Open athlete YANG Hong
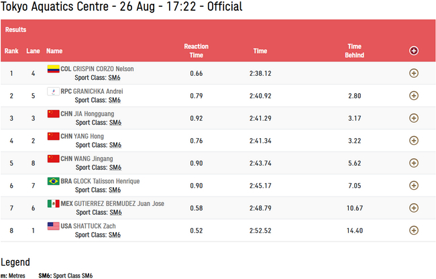The image size is (436, 279). (89, 136)
